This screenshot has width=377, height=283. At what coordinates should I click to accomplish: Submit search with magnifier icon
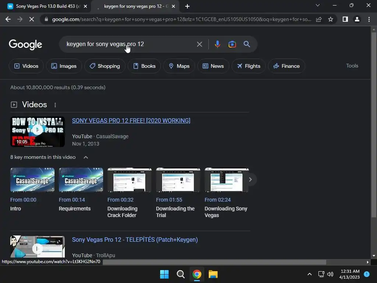(x=247, y=44)
